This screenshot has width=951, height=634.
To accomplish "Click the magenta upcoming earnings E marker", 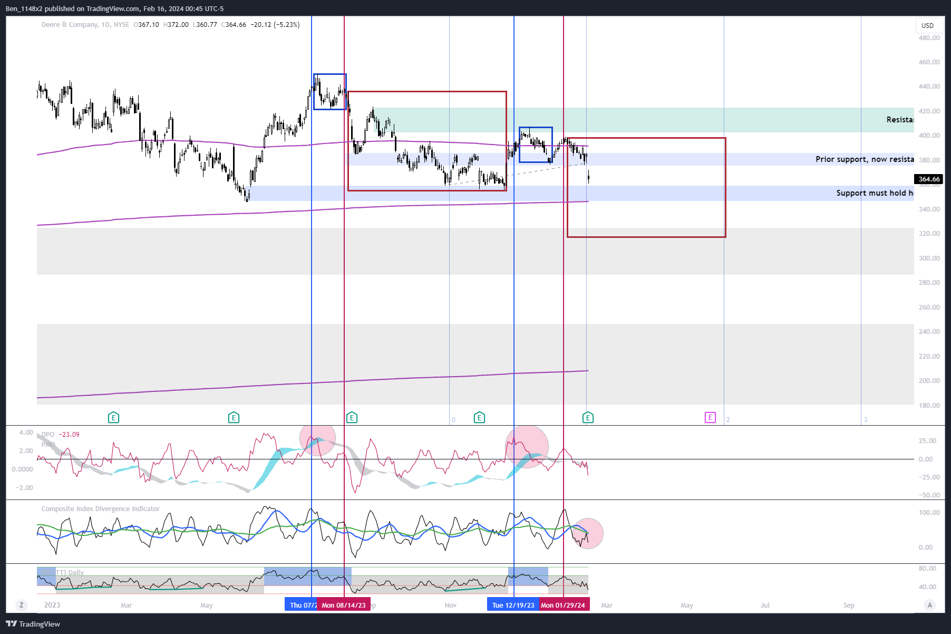I will [x=710, y=417].
